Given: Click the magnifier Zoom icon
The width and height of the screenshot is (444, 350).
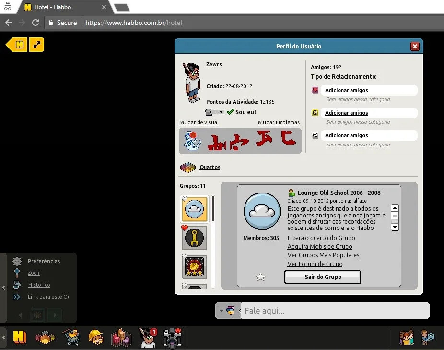Looking at the screenshot, I should [17, 273].
